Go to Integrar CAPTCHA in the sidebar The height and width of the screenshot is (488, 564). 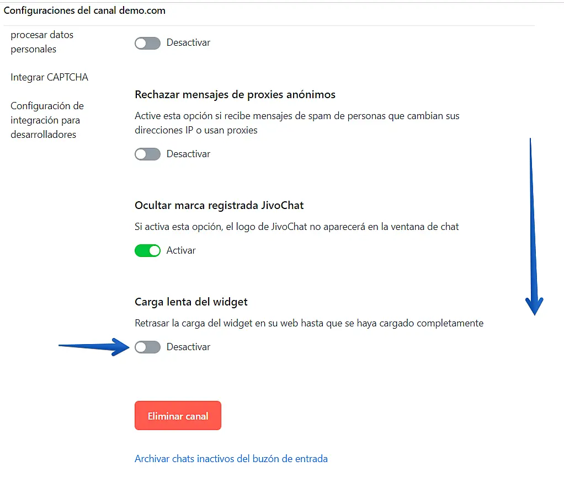(x=49, y=77)
